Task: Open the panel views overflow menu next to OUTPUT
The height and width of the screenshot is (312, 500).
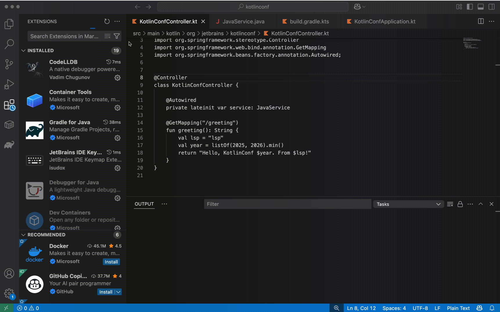Action: 164,204
